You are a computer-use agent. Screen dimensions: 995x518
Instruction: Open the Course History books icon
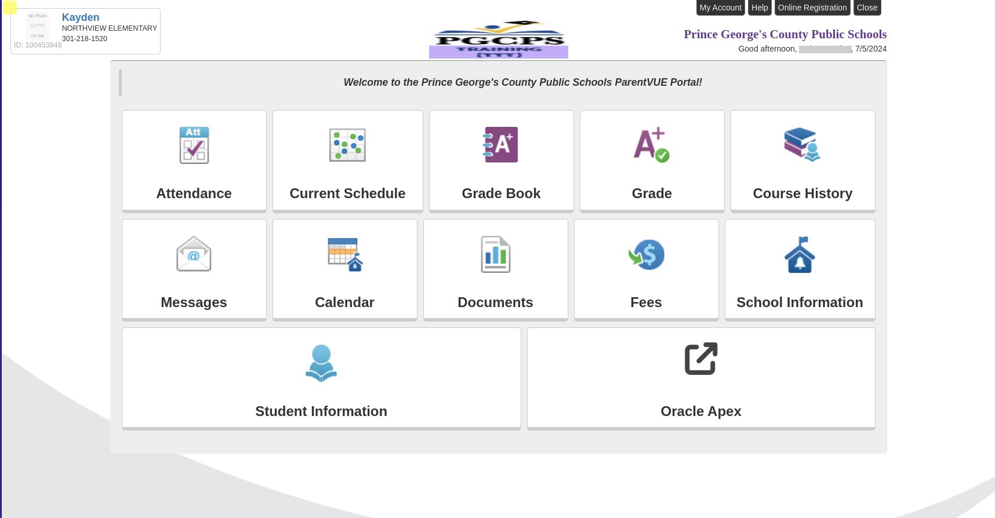tap(802, 145)
